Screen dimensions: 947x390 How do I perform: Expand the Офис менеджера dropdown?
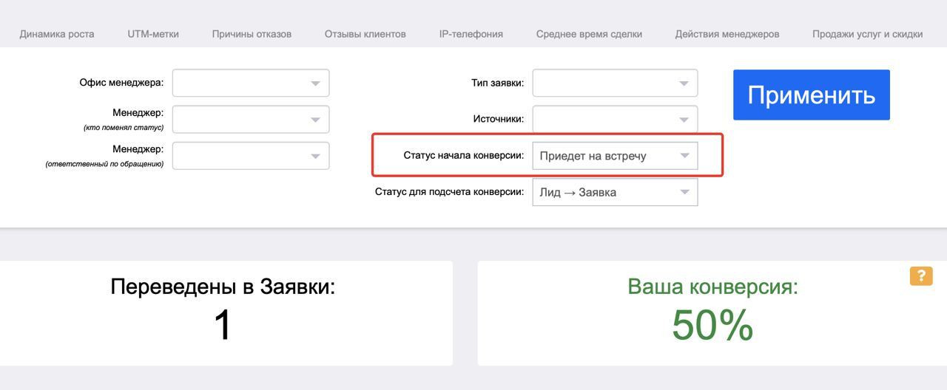[x=251, y=83]
